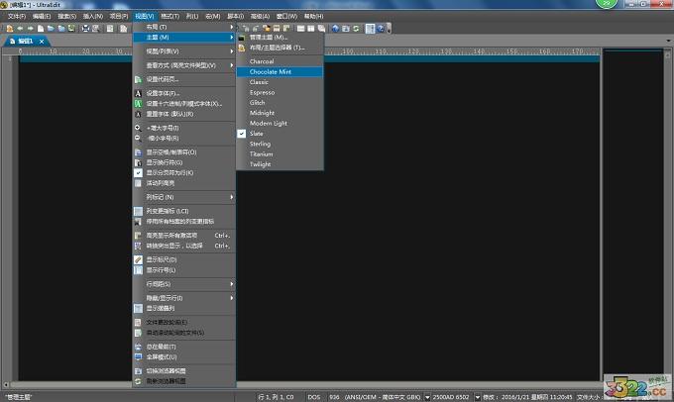
Task: Open the Format (格式) menu
Action: pyautogui.click(x=169, y=16)
